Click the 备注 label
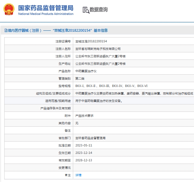This screenshot has width=194, height=182. (x=68, y=131)
